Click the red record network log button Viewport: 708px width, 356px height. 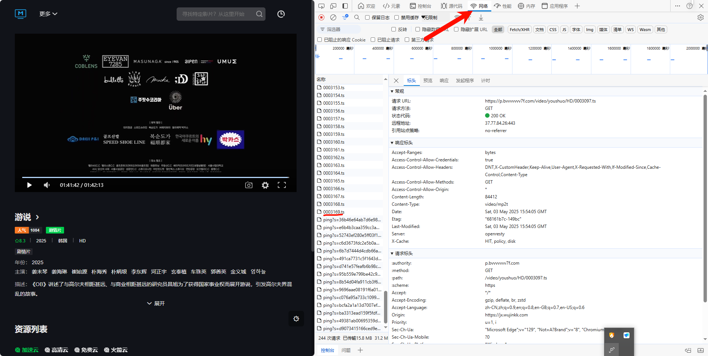(x=321, y=17)
